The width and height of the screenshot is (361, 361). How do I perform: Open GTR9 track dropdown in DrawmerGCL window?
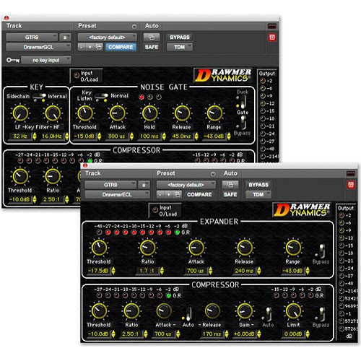[x=32, y=38]
